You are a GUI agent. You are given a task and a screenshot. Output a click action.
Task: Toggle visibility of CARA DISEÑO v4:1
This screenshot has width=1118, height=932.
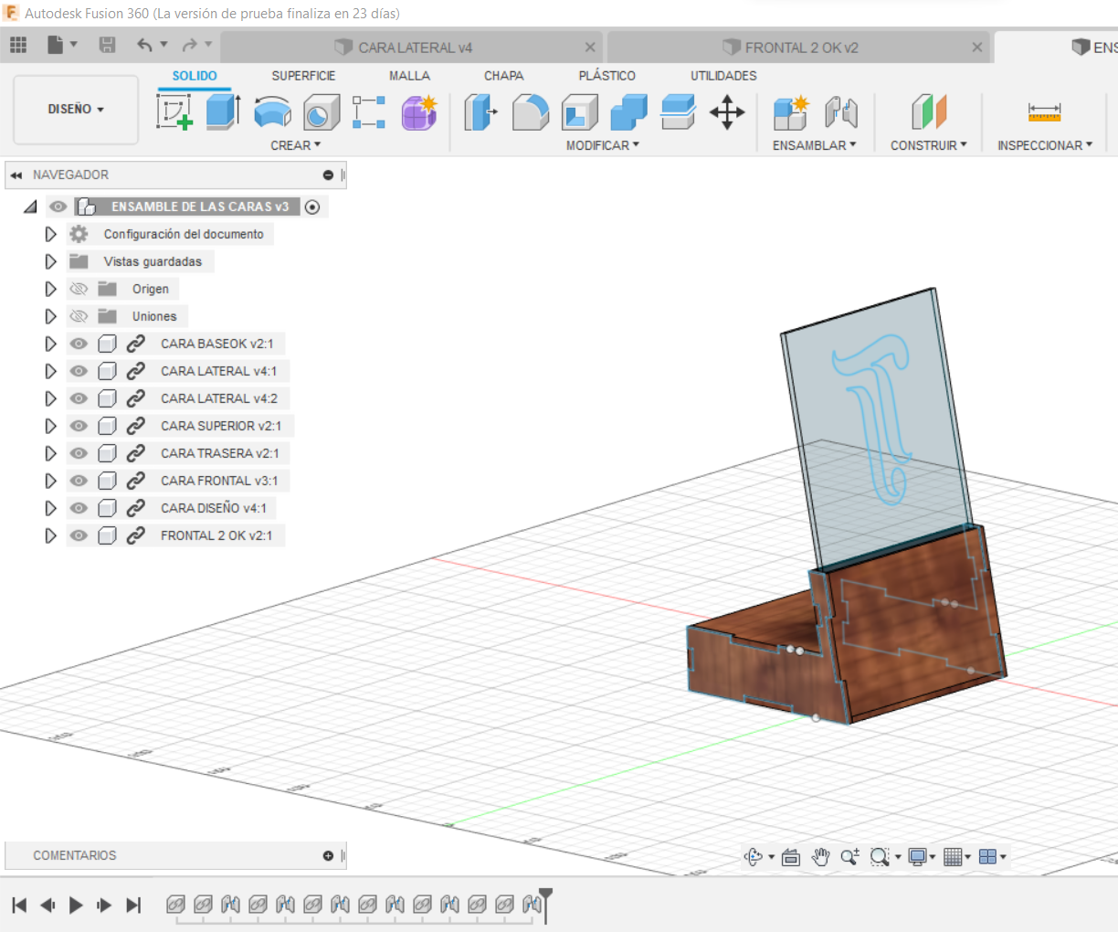tap(79, 508)
